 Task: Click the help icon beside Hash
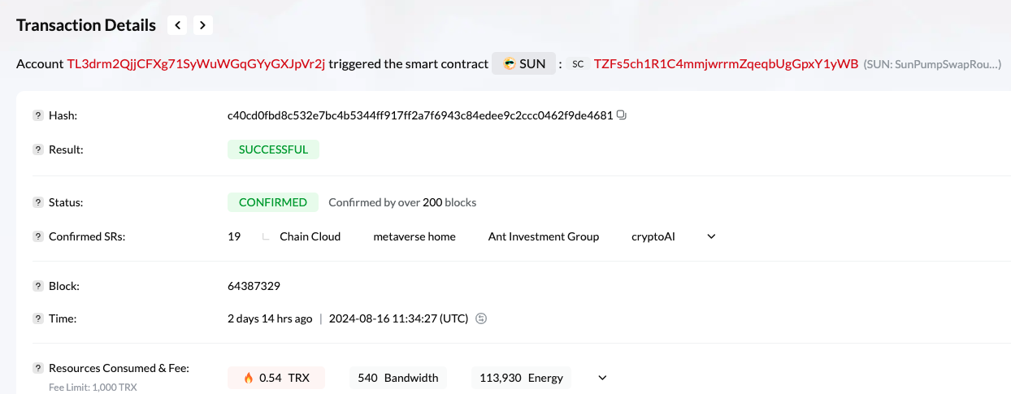click(x=37, y=115)
